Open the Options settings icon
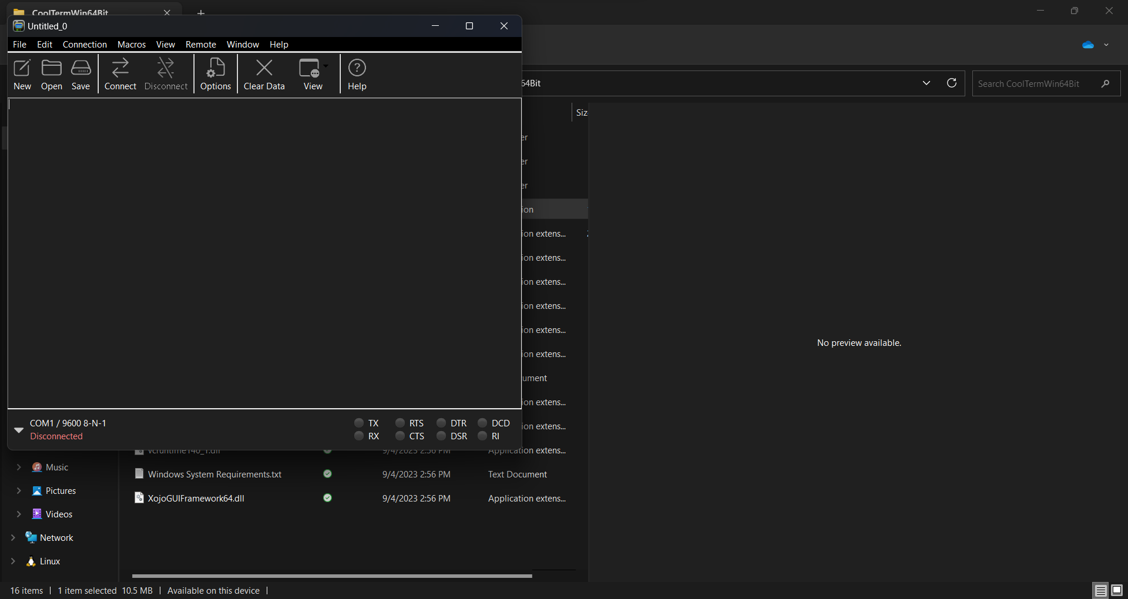The width and height of the screenshot is (1128, 599). pyautogui.click(x=216, y=74)
